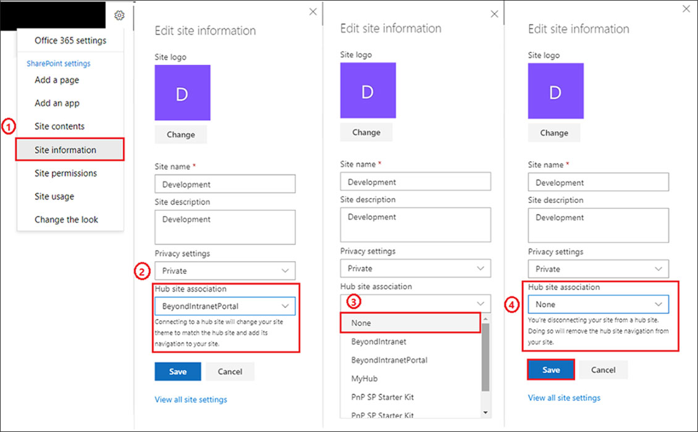Open the settings gear icon
The width and height of the screenshot is (698, 432).
119,16
